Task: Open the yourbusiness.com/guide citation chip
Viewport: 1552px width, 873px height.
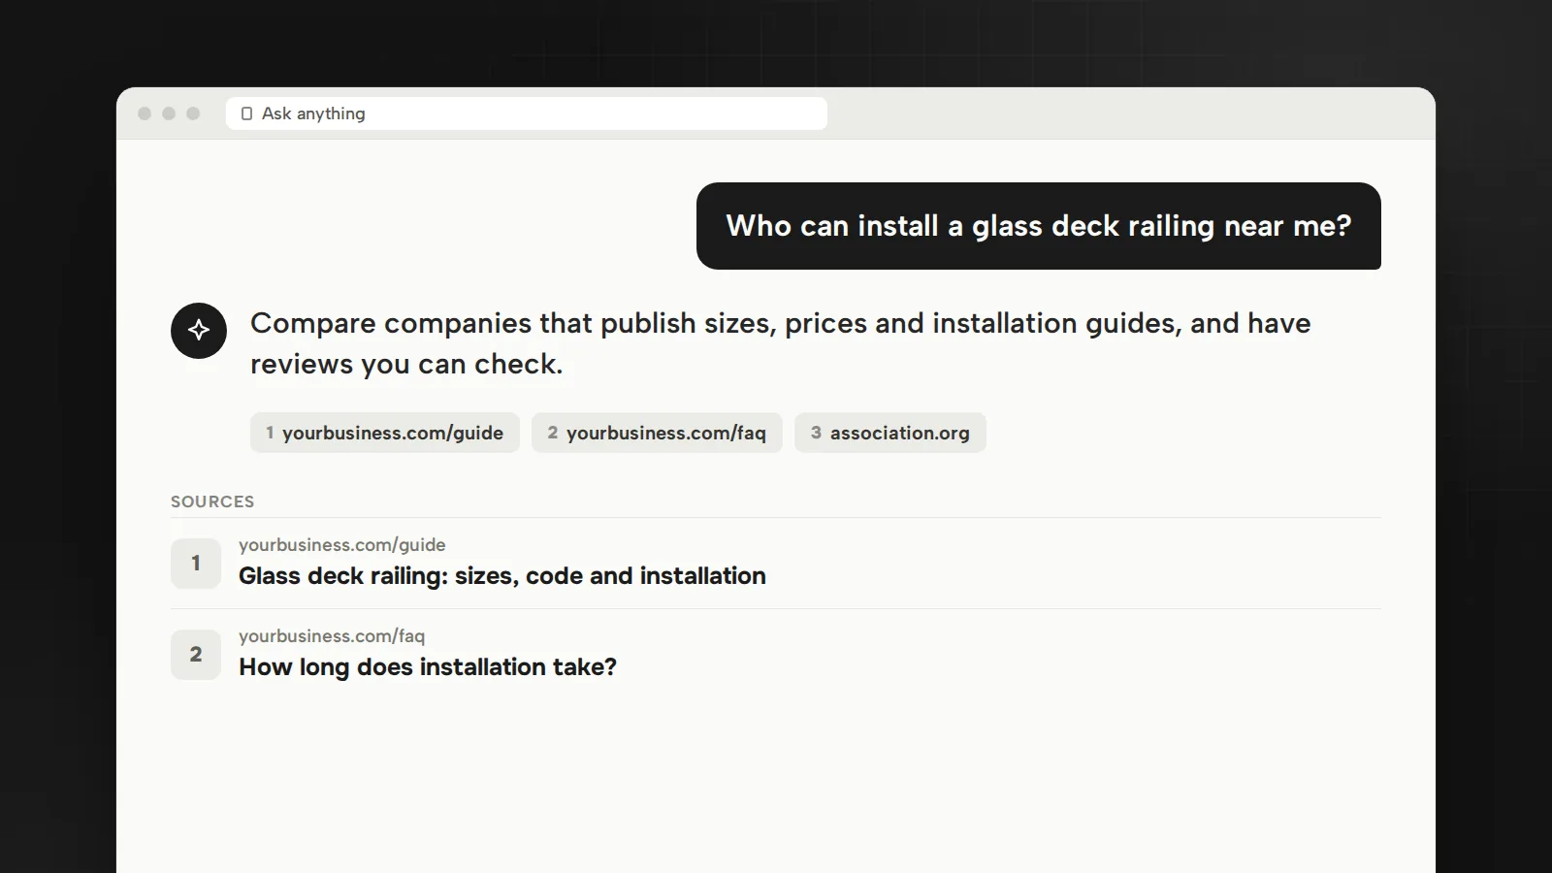Action: pyautogui.click(x=385, y=433)
